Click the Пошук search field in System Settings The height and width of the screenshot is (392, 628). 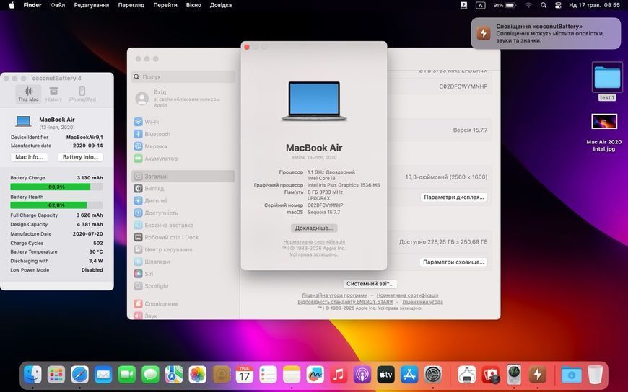pyautogui.click(x=183, y=77)
